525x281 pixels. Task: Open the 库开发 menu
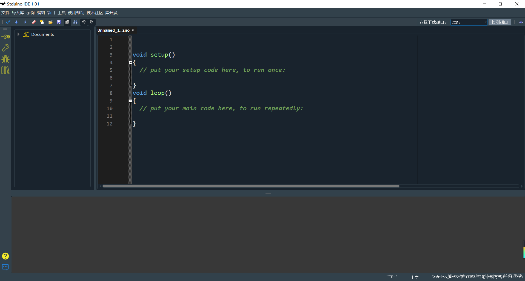[x=111, y=13]
